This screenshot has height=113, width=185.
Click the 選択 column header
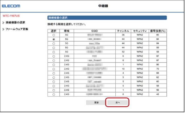click(x=53, y=31)
